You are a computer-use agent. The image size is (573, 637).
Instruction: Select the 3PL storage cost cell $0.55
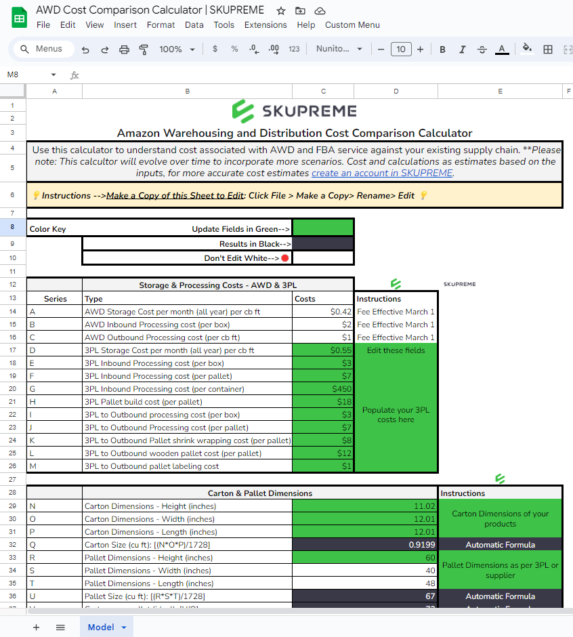click(323, 350)
